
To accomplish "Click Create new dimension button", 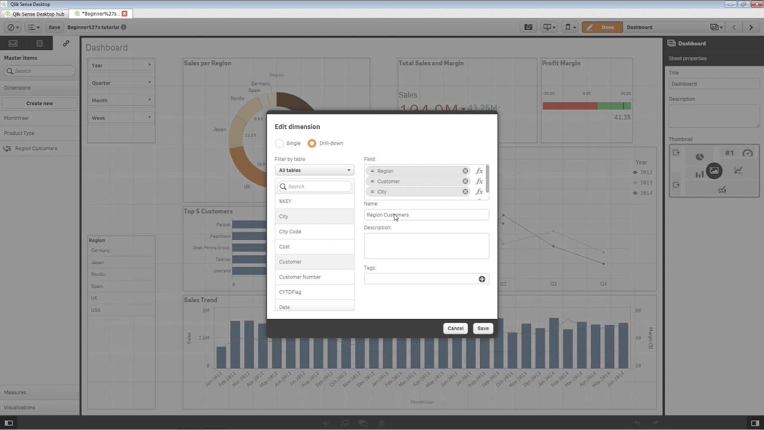I will tap(39, 103).
